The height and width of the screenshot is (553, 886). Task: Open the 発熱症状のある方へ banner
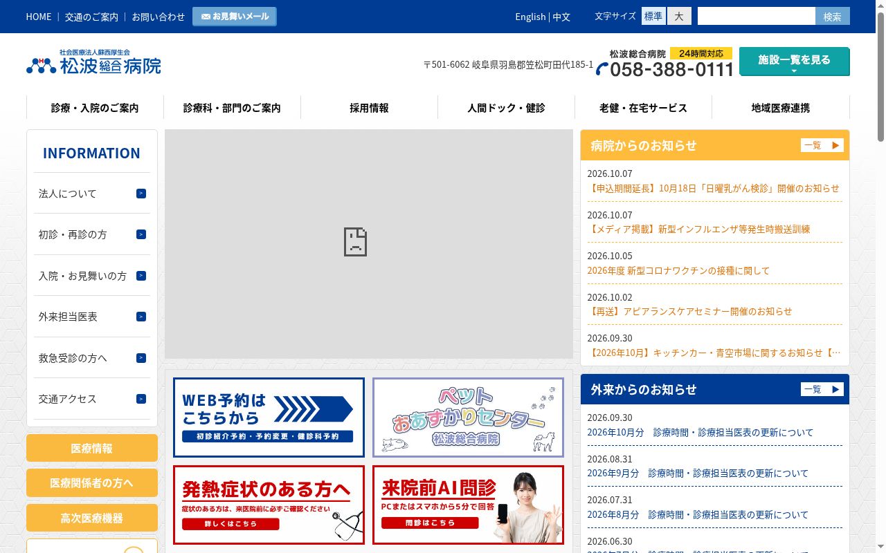click(x=269, y=505)
